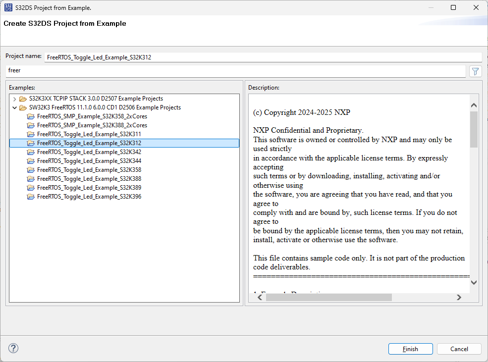488x362 pixels.
Task: Click the Cancel button
Action: pos(459,349)
